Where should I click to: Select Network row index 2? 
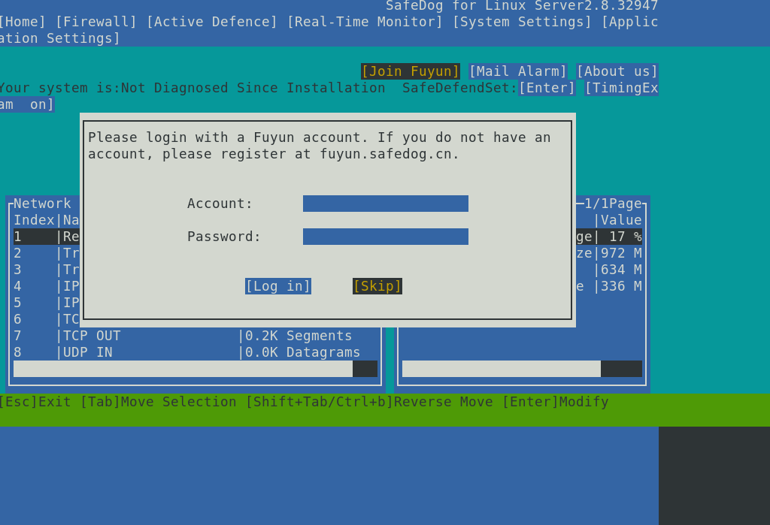47,253
